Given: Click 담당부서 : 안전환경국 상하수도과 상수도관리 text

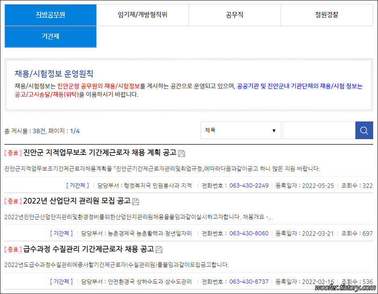Looking at the screenshot, I should coord(137,282).
